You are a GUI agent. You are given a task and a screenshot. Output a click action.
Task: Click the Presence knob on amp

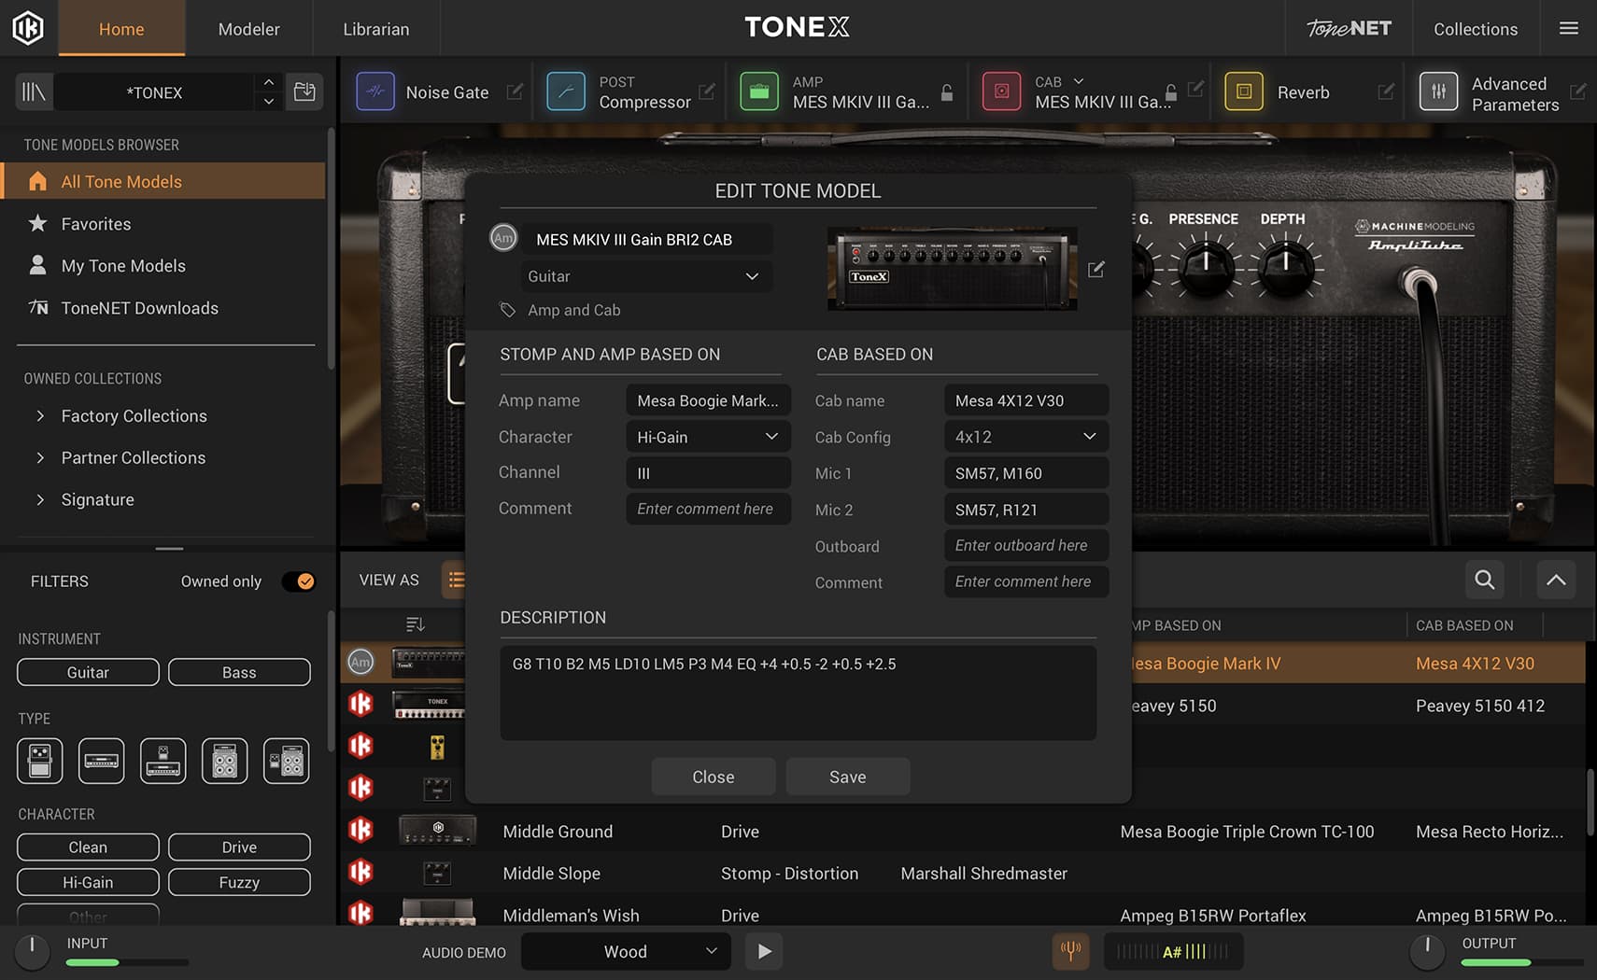click(1206, 266)
